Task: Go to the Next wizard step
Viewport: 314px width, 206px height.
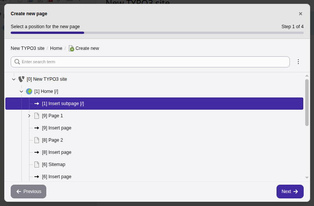Action: [x=290, y=192]
